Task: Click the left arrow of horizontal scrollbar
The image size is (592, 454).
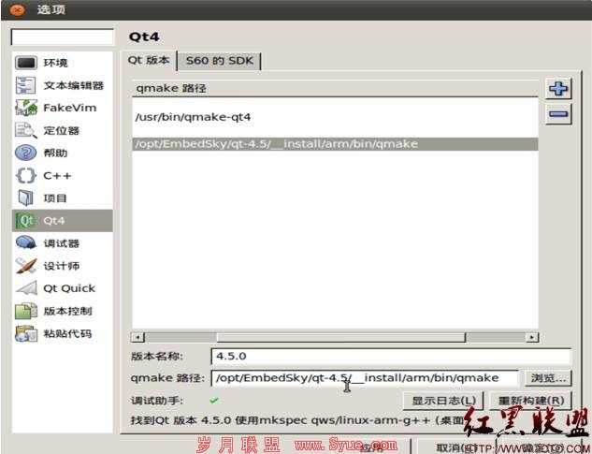Action: point(137,337)
